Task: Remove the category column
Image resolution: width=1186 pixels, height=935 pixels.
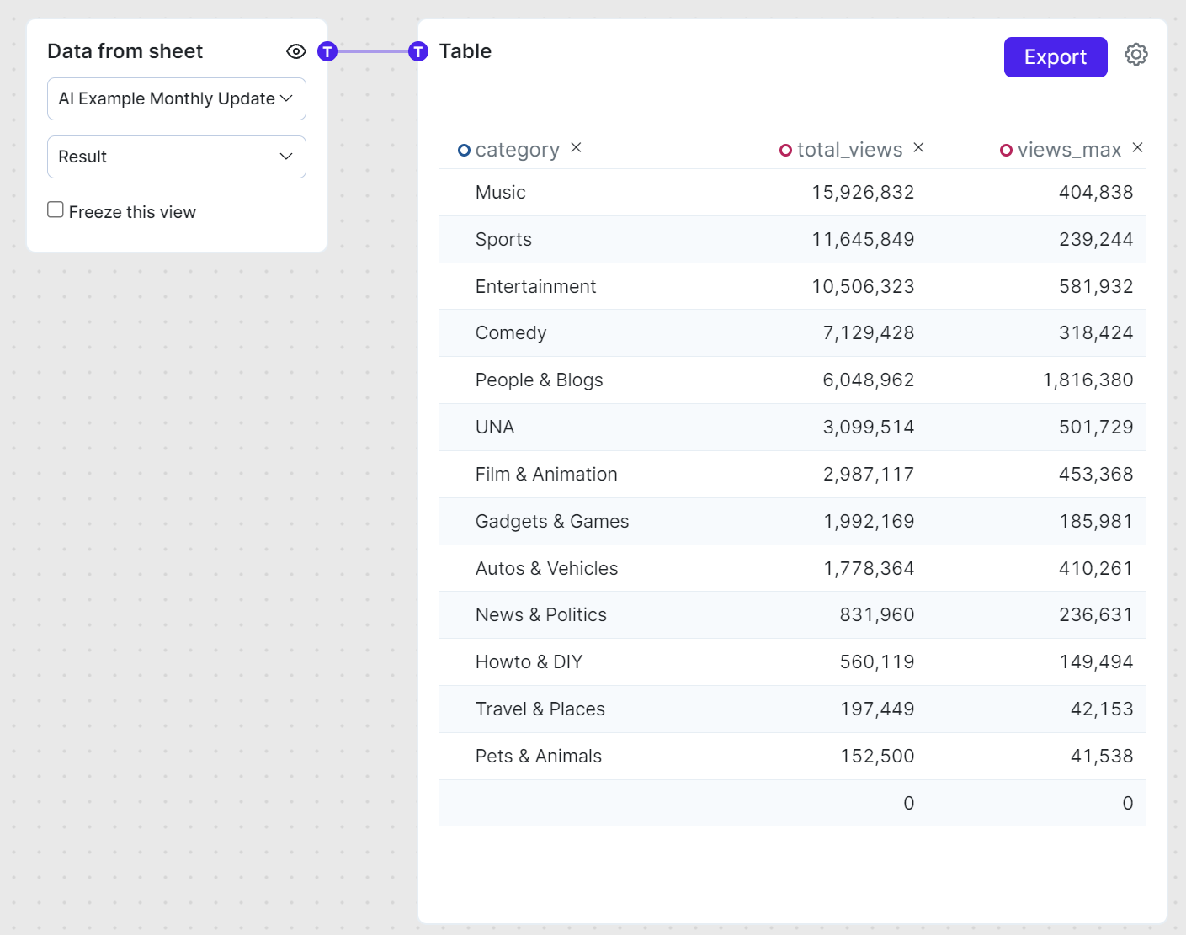Action: (576, 147)
